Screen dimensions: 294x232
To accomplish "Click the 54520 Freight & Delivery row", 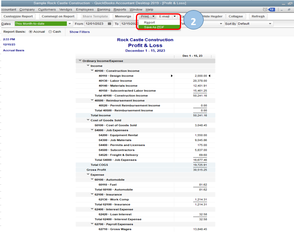I will point(146,155).
